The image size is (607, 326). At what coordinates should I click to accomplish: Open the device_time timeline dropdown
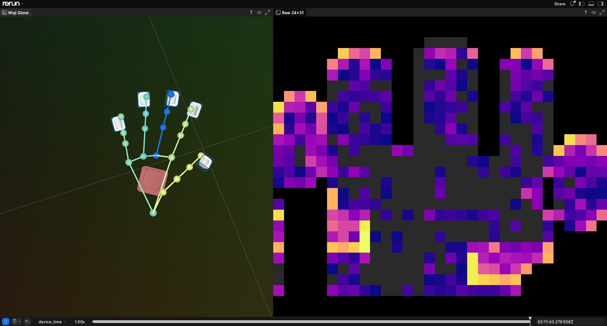[x=52, y=322]
